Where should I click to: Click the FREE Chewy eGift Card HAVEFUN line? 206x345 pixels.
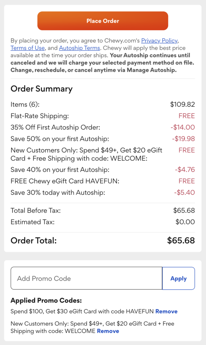pos(65,181)
